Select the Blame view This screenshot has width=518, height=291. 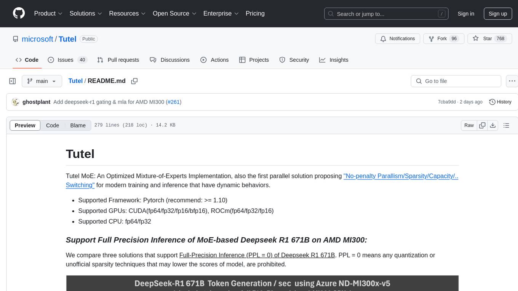coord(78,125)
